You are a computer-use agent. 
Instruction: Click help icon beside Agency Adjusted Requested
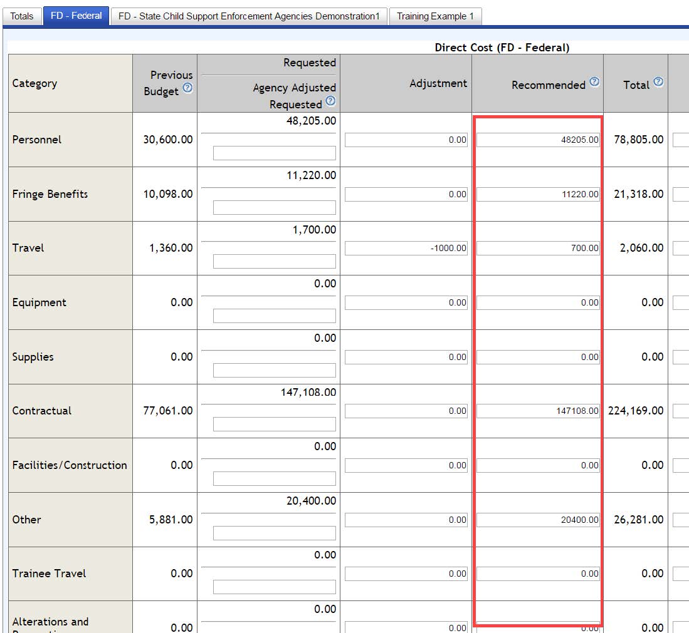(330, 101)
